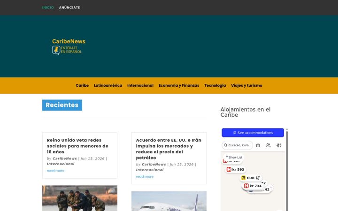This screenshot has height=211, width=338.
Task: Open the Caribe category
Action: click(82, 85)
